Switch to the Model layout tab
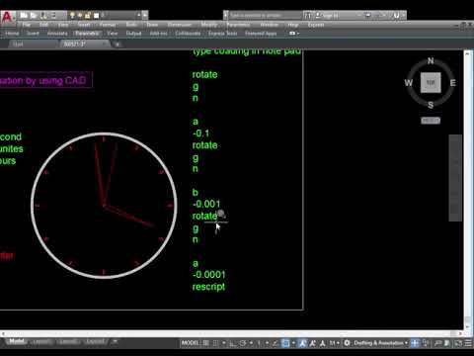 [x=16, y=341]
